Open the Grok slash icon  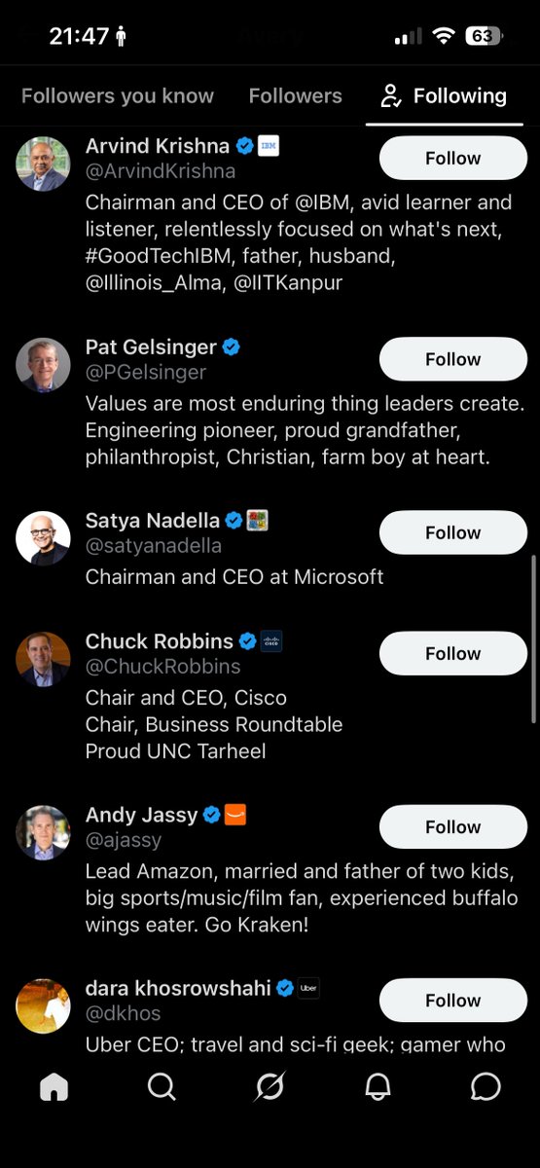click(270, 1086)
